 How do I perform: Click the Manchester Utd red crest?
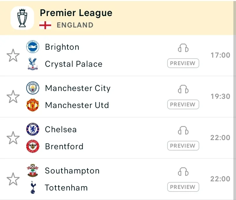point(33,105)
